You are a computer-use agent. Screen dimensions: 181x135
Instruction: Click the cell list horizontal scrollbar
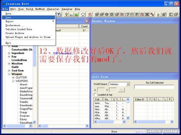[110, 122]
